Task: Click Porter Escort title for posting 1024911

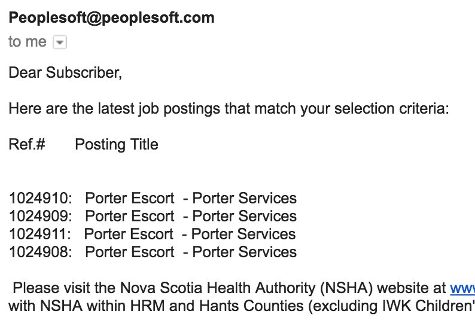Action: pyautogui.click(x=128, y=234)
